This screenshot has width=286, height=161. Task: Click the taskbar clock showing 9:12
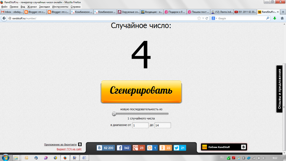[275, 158]
